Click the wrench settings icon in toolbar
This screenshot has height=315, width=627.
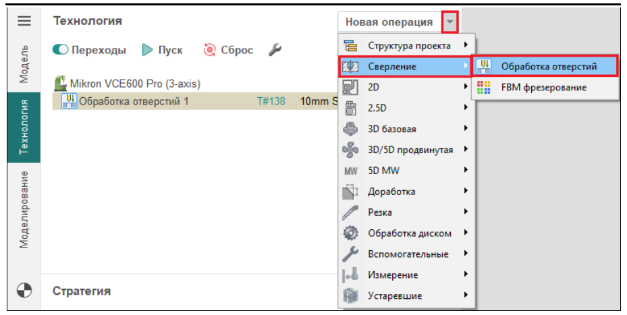click(275, 50)
